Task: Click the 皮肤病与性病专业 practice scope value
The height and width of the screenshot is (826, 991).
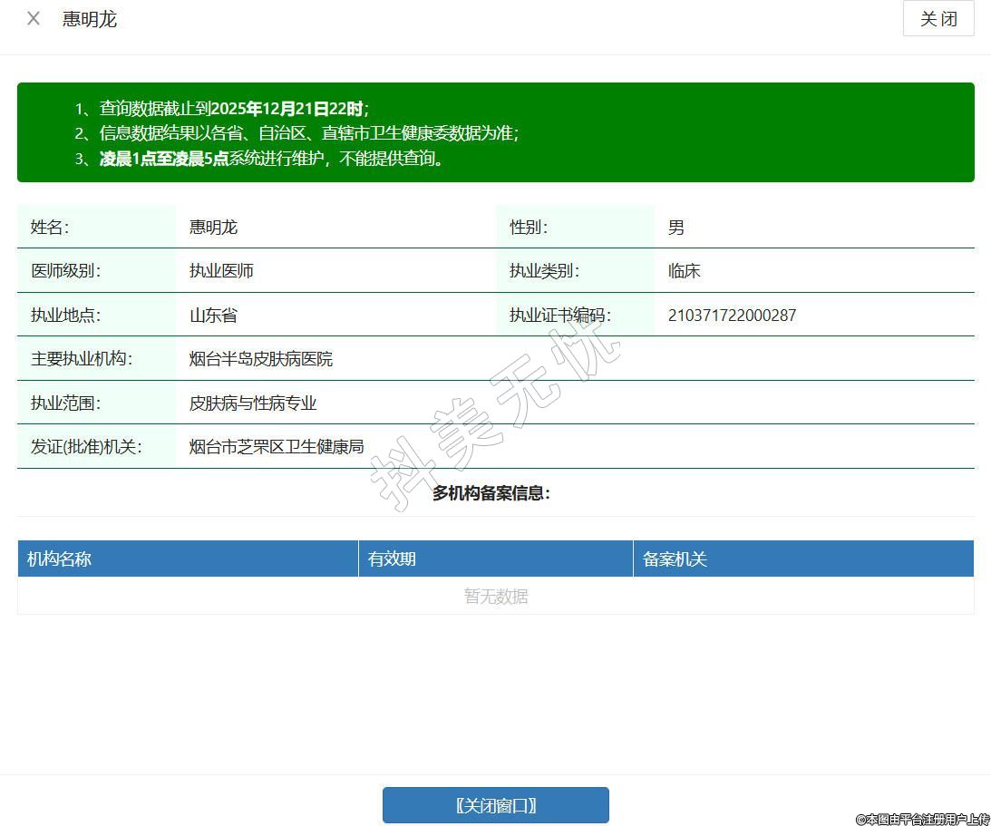Action: point(253,403)
